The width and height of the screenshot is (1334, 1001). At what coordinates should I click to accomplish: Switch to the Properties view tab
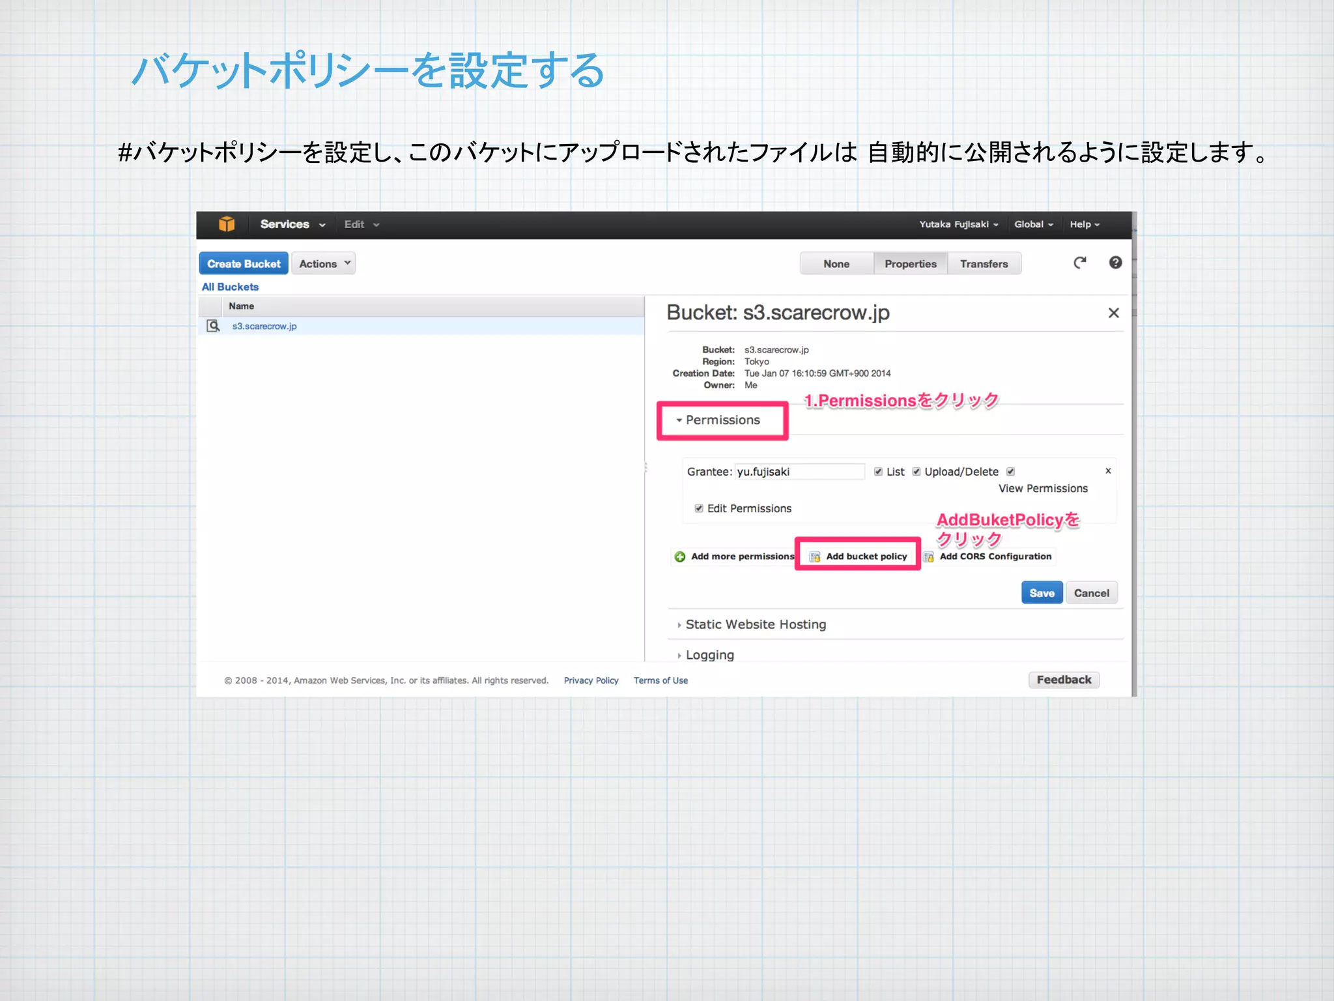tap(910, 264)
